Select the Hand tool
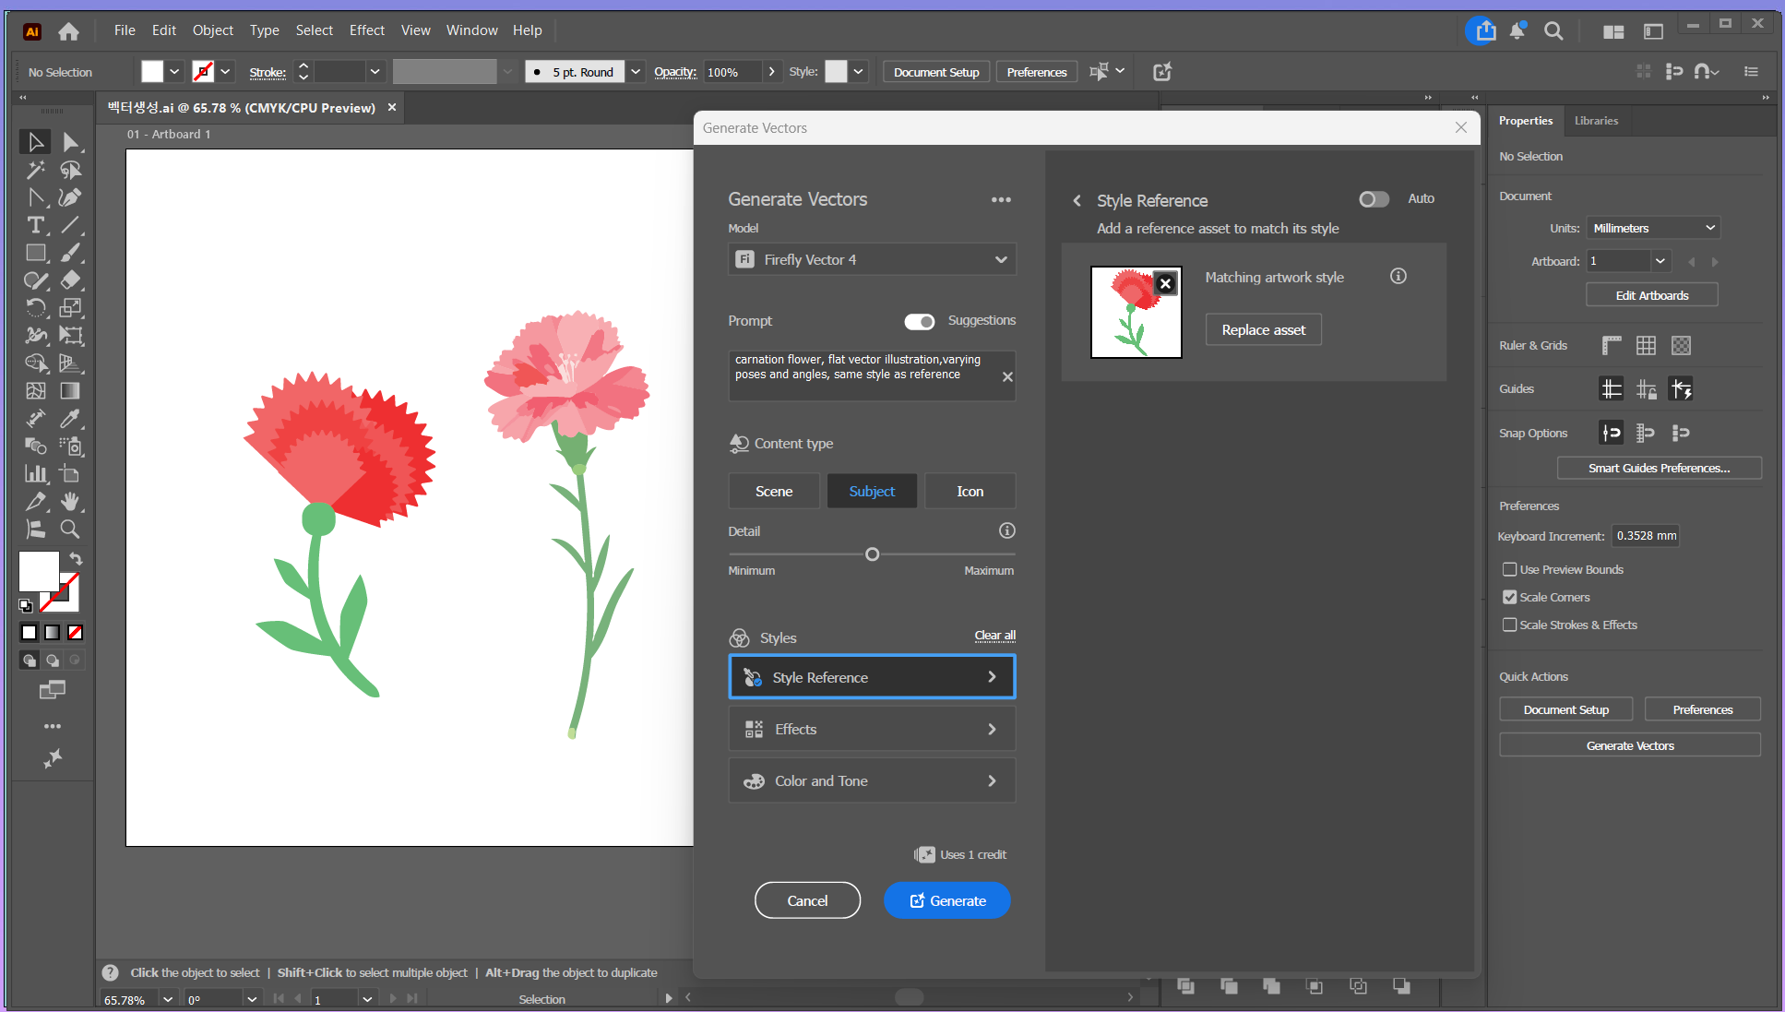This screenshot has width=1785, height=1012. tap(69, 502)
